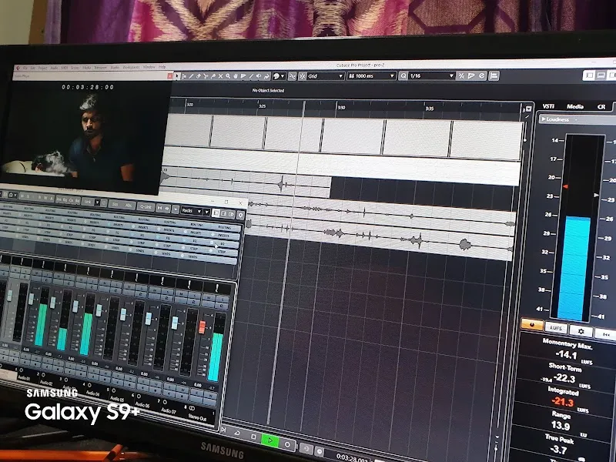The height and width of the screenshot is (462, 616).
Task: Click the Record transport button
Action: coord(287,444)
